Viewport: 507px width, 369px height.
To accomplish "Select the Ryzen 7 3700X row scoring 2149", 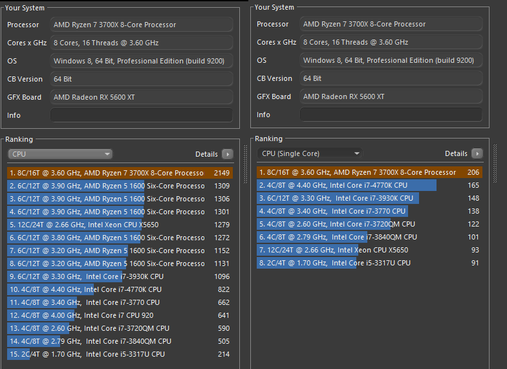I will click(120, 173).
